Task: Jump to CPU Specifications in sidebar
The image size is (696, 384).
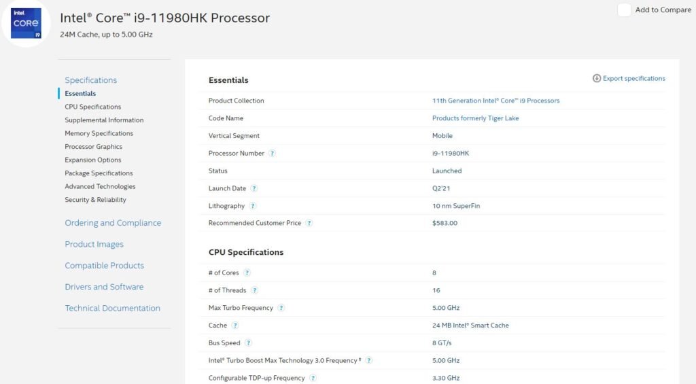Action: click(92, 107)
